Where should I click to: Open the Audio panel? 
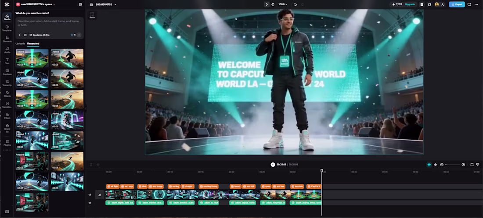7,50
